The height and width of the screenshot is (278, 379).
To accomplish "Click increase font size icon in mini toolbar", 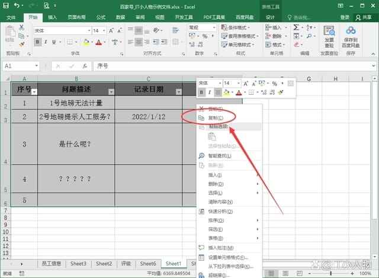I will tap(246, 83).
